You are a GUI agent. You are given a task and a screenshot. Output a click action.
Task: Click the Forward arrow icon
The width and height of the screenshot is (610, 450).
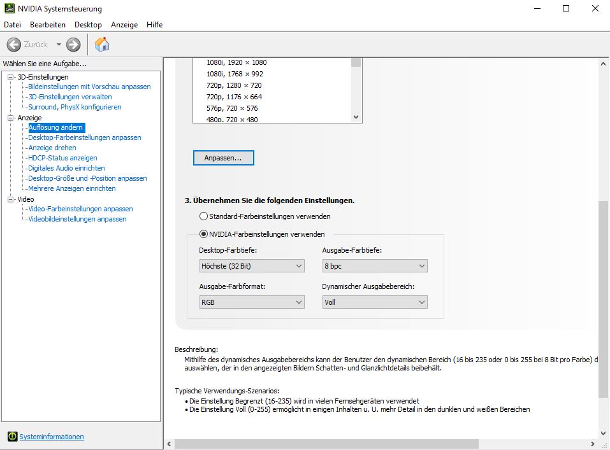[x=73, y=45]
